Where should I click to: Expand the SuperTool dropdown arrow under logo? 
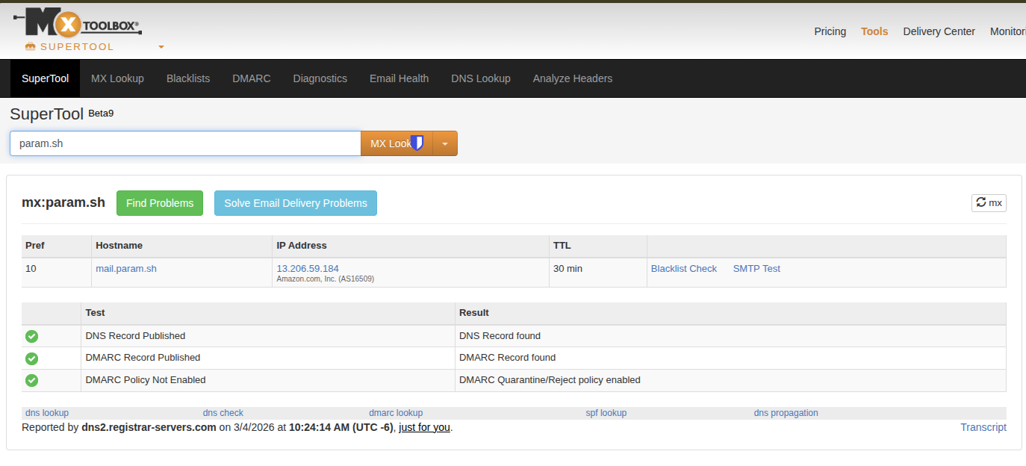[161, 47]
